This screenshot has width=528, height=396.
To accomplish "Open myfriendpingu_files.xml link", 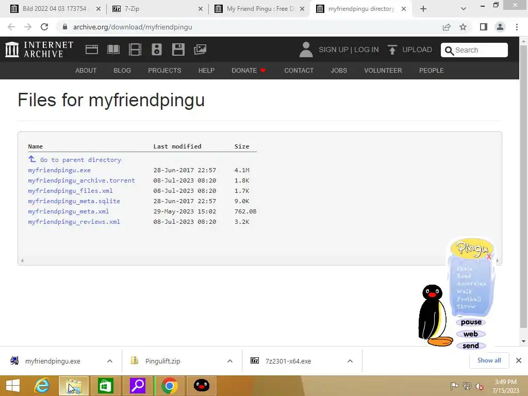I will [x=70, y=191].
